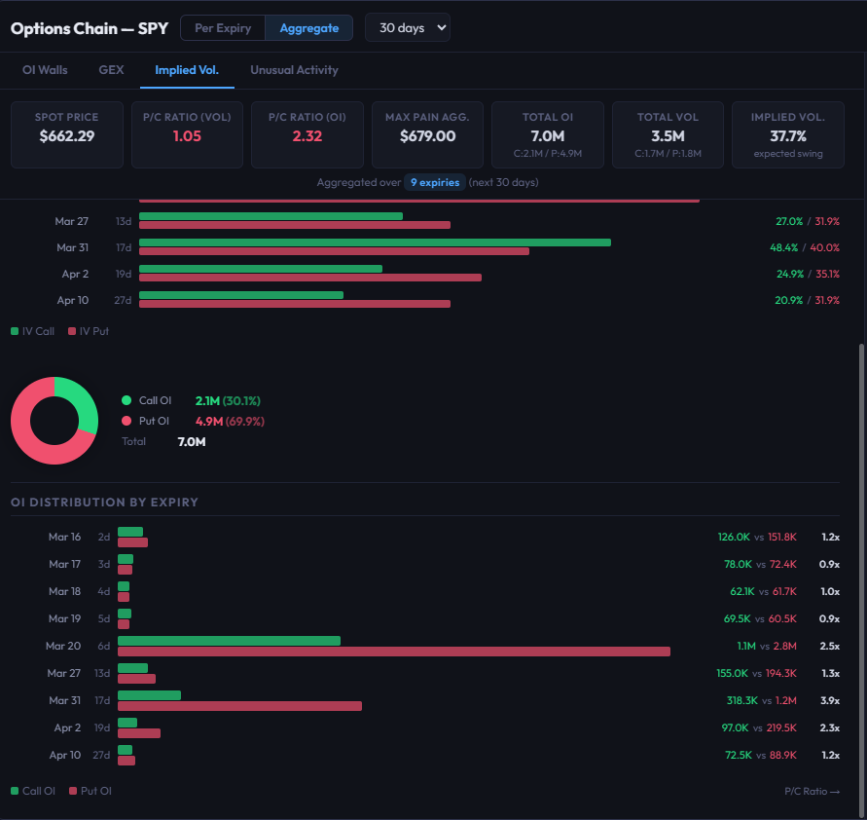Click the P/C Ratio arrow label

point(812,791)
